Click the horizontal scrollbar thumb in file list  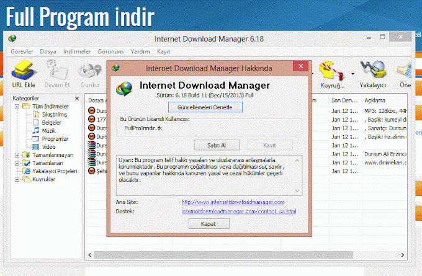[x=223, y=255]
